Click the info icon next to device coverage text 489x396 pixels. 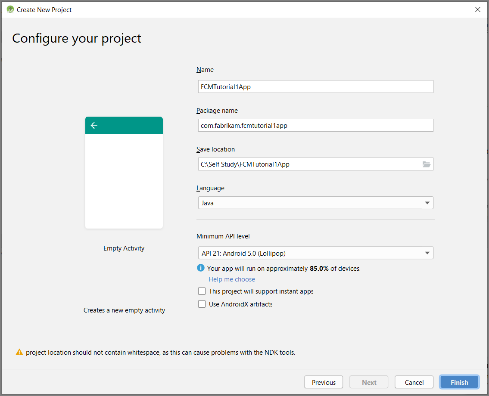(200, 268)
